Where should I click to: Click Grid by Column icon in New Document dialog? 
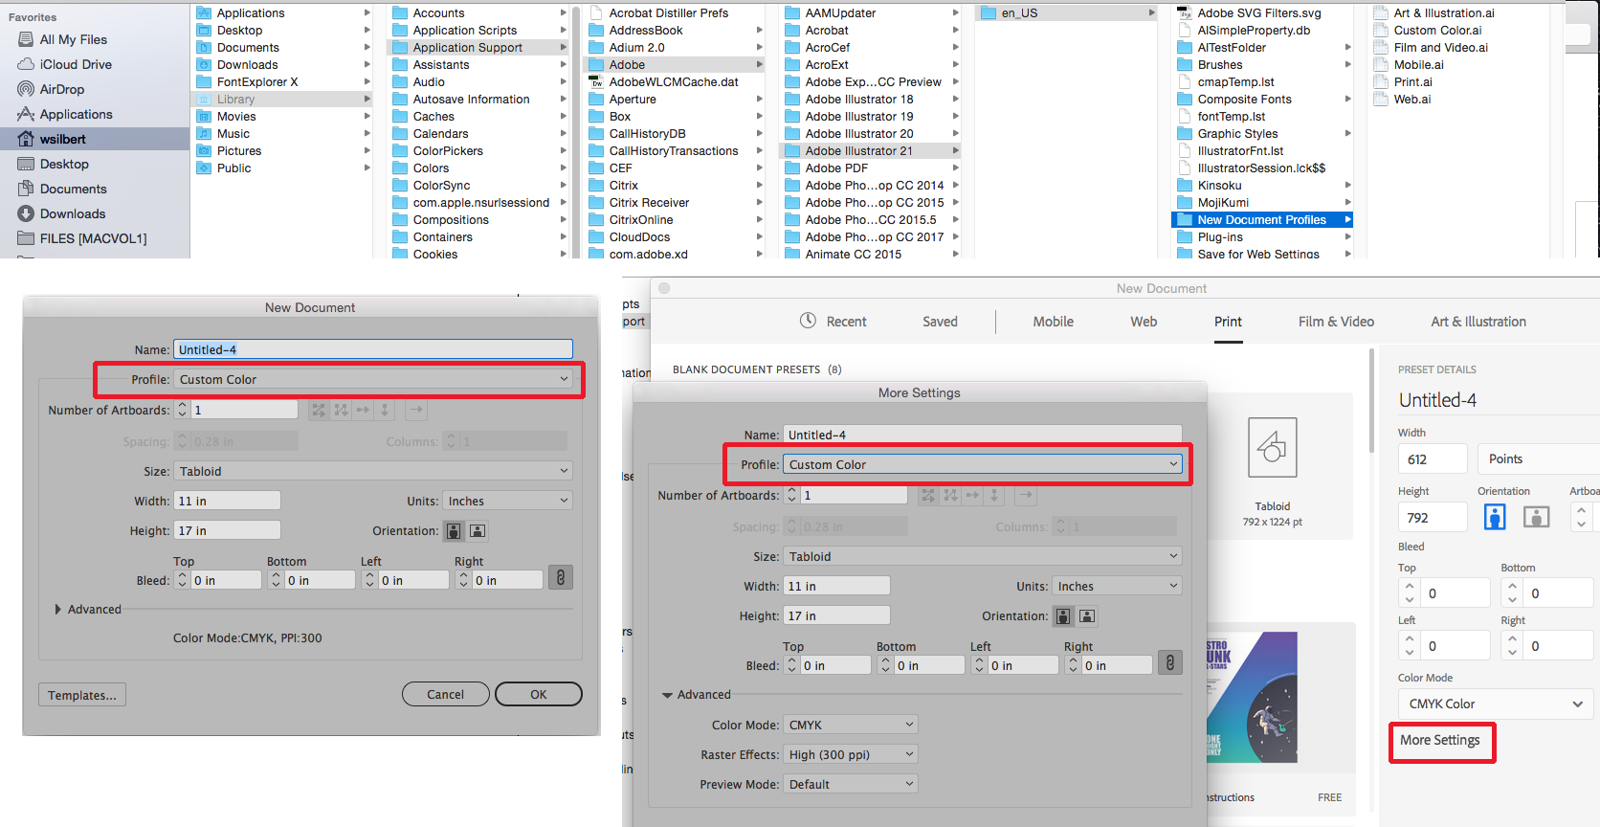[341, 410]
